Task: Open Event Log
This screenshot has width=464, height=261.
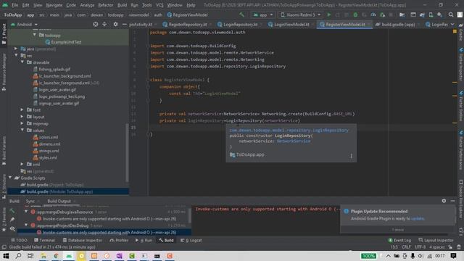Action: coord(399,240)
